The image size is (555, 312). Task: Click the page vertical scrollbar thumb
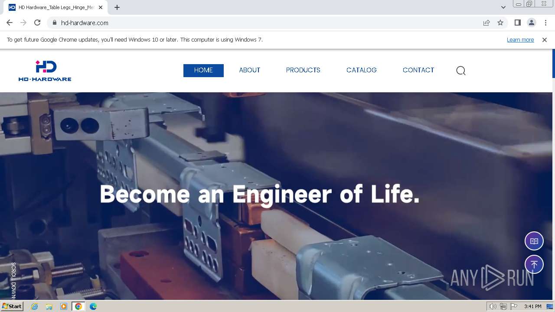(554, 63)
